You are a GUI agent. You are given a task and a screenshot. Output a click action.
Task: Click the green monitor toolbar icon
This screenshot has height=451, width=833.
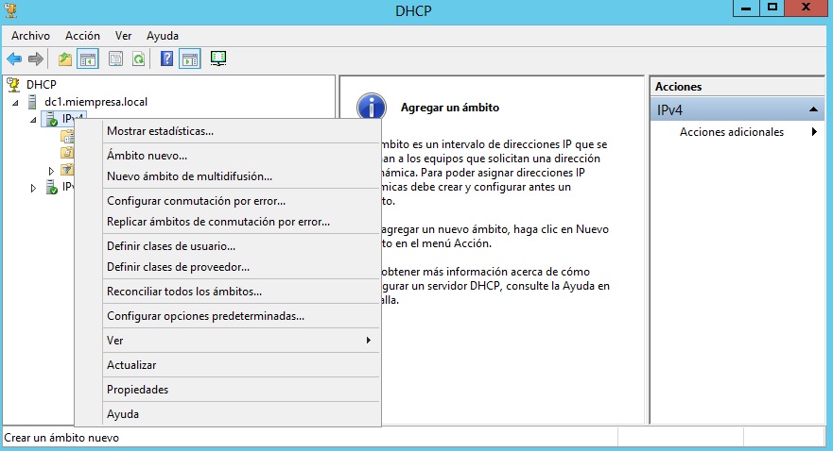pyautogui.click(x=218, y=59)
